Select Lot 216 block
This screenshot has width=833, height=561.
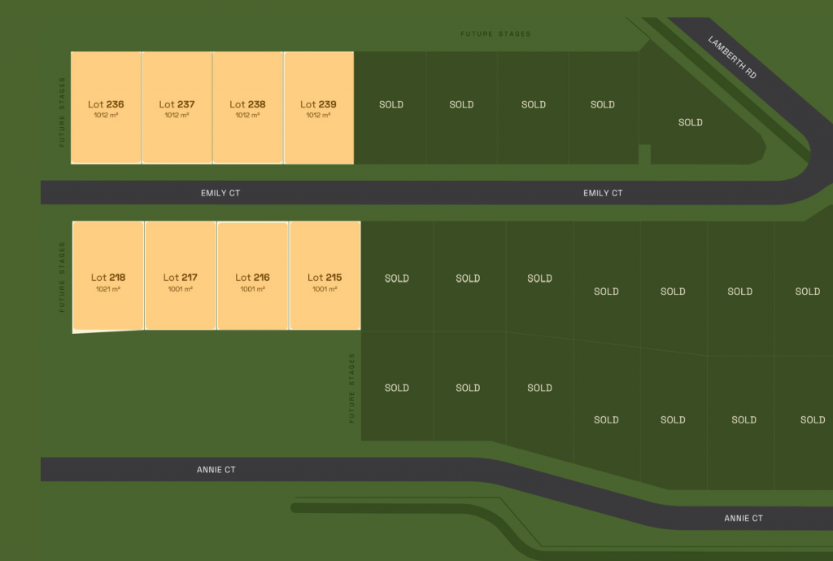[x=252, y=276]
